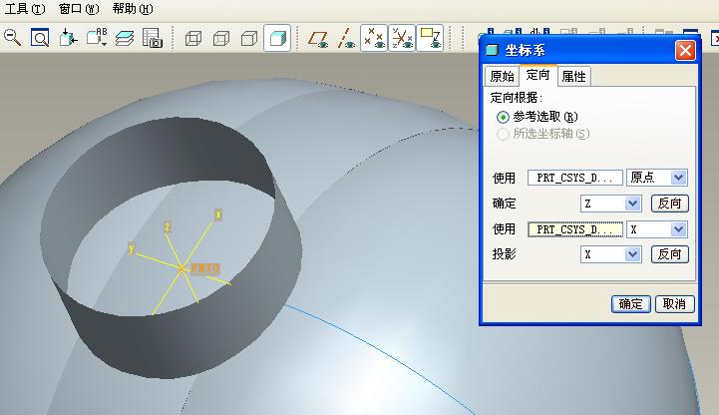Open the saved view list icon

[x=97, y=38]
